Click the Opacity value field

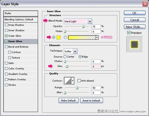[96, 26]
